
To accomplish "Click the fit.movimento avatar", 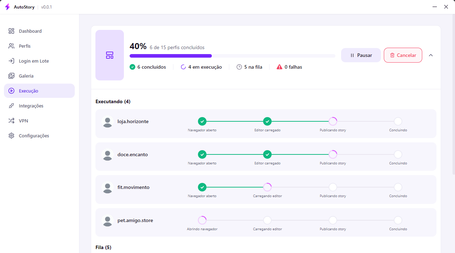I will [x=108, y=188].
